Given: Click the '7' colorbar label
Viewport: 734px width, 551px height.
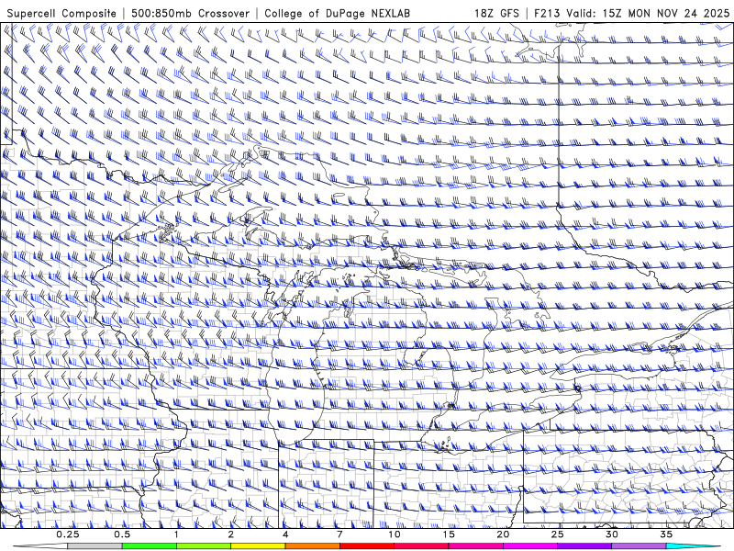Looking at the screenshot, I should [x=339, y=534].
